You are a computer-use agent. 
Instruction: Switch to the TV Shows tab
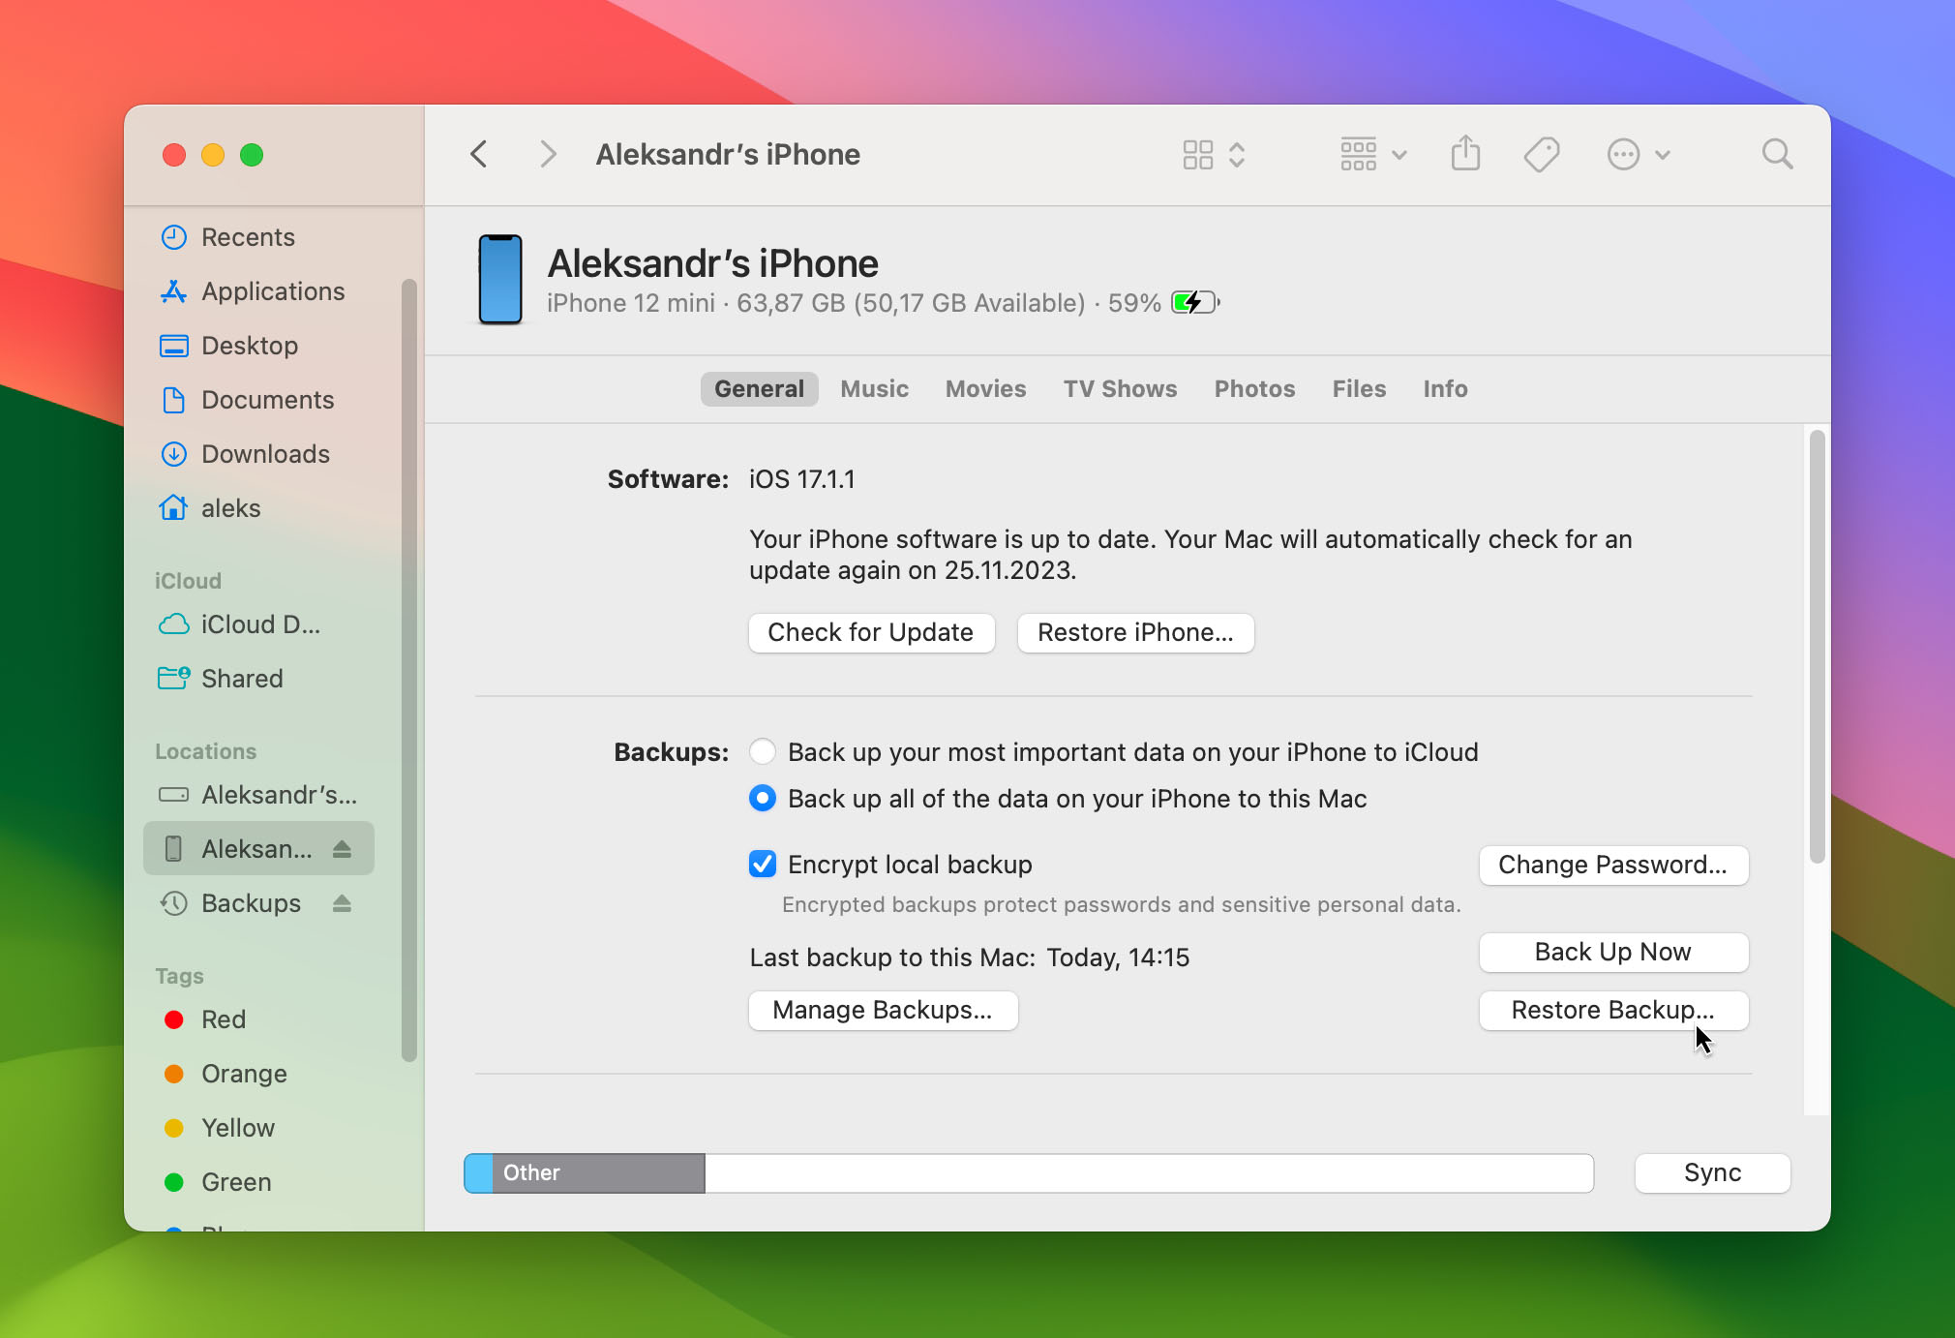pos(1120,389)
